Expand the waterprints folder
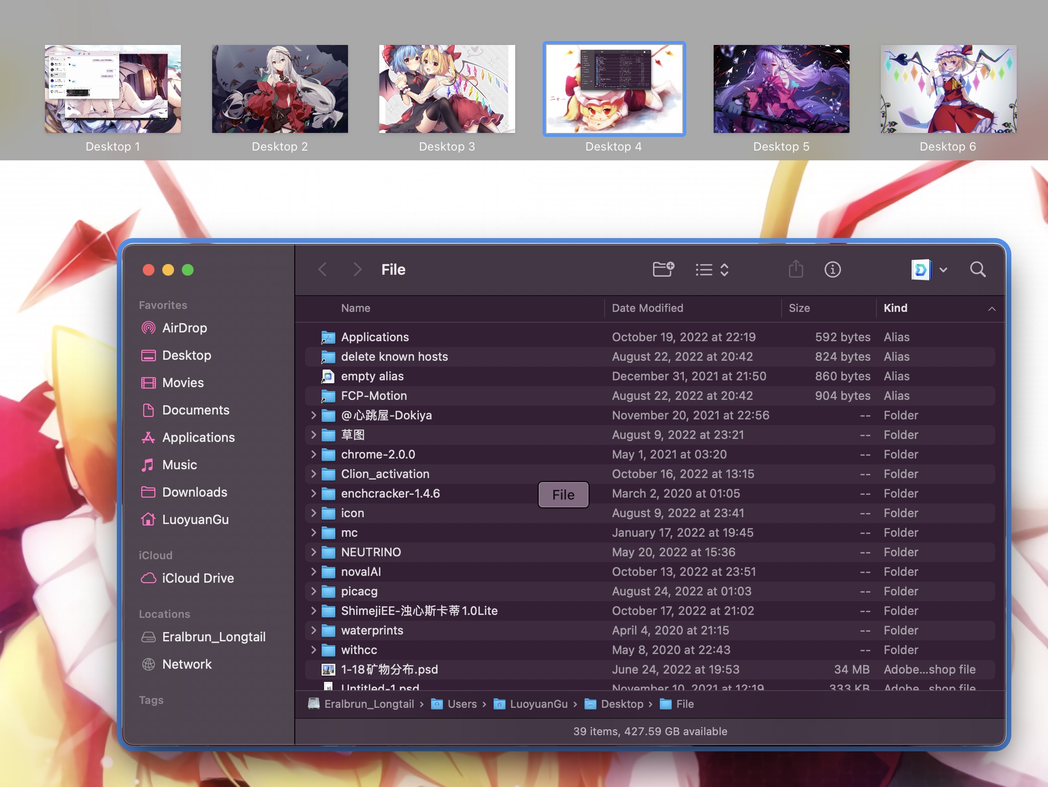This screenshot has height=787, width=1048. tap(314, 630)
